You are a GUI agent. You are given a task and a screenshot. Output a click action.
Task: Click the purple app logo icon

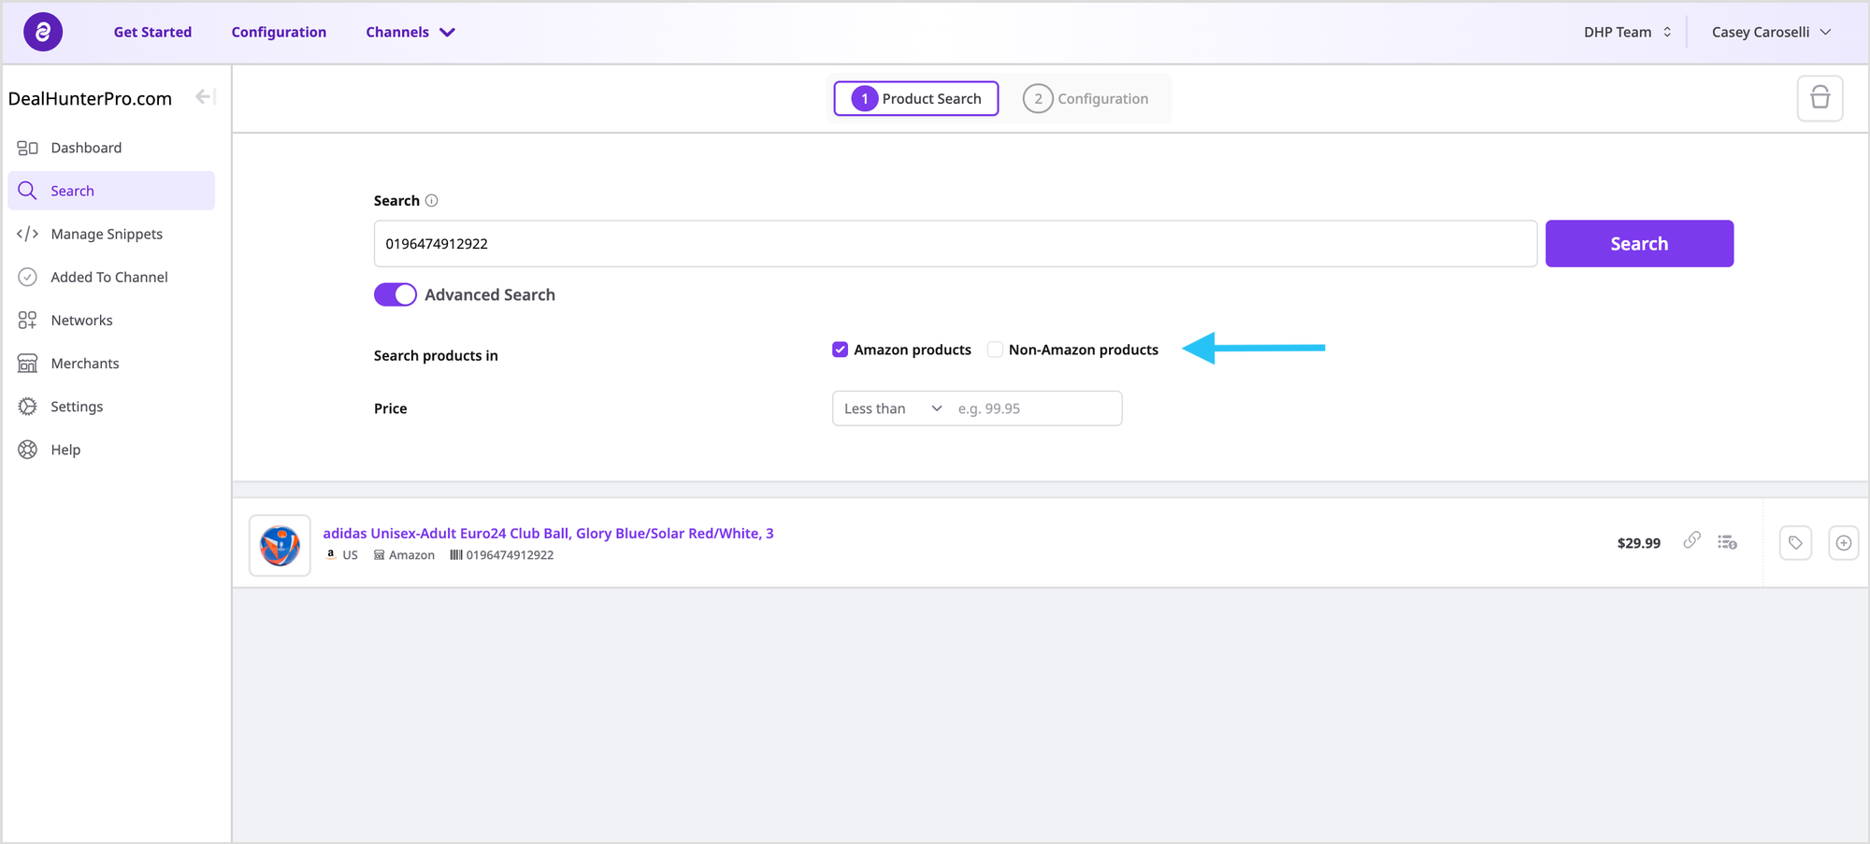(43, 32)
